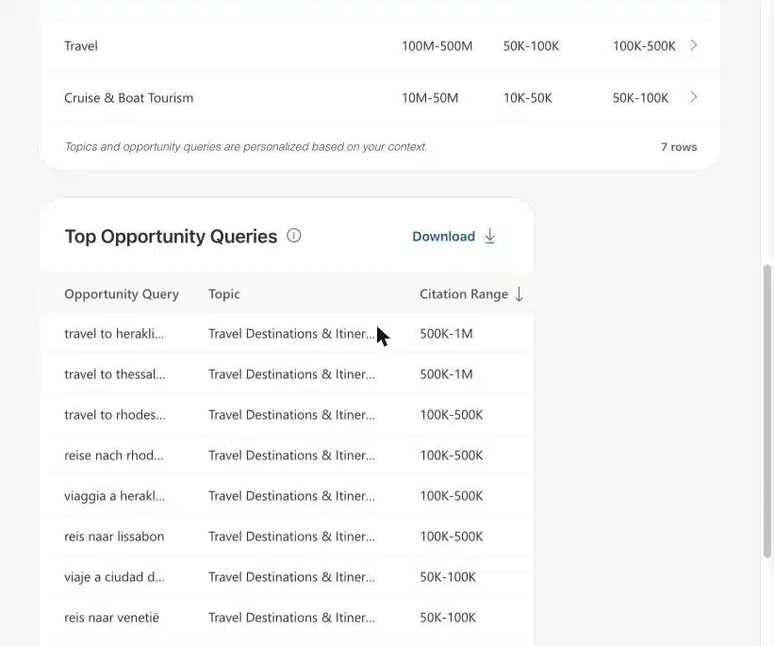Click the page vertical scrollbar thumb

[x=766, y=411]
